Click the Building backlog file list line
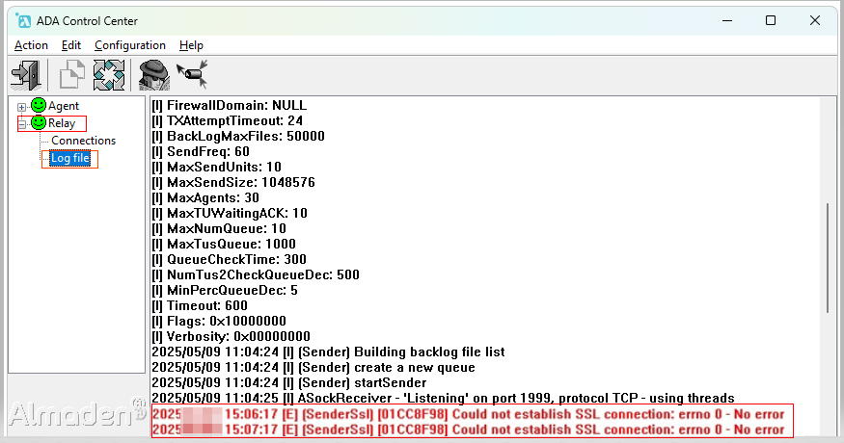 [x=328, y=352]
